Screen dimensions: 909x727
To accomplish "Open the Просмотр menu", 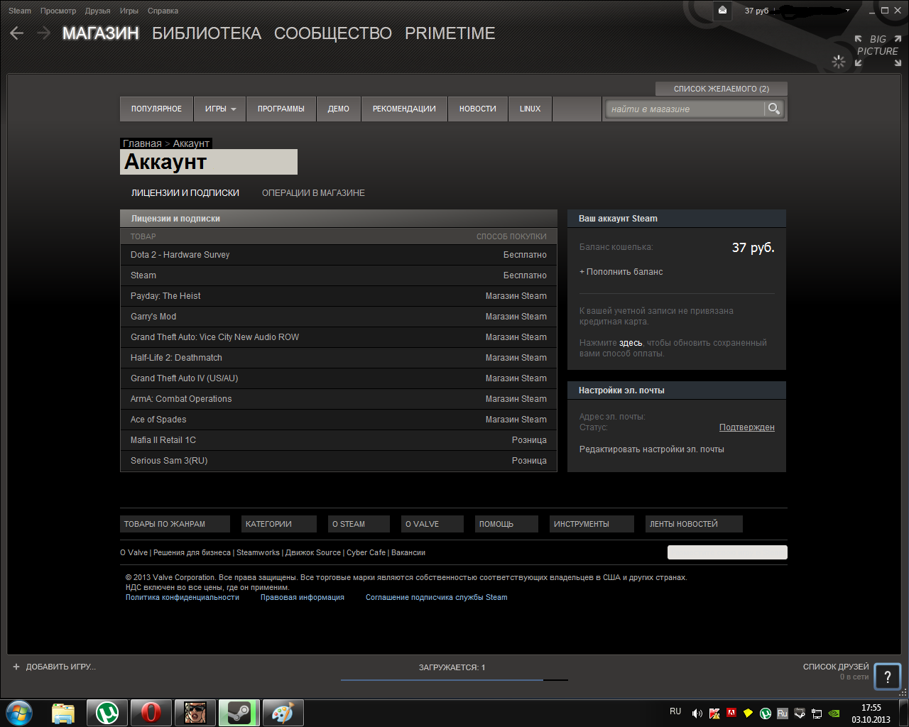I will pyautogui.click(x=58, y=11).
